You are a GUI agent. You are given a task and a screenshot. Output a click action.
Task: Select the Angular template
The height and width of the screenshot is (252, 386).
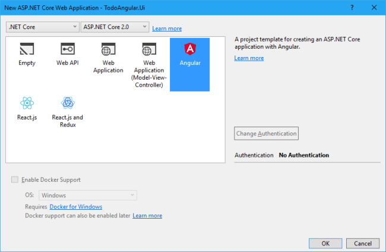(x=190, y=65)
